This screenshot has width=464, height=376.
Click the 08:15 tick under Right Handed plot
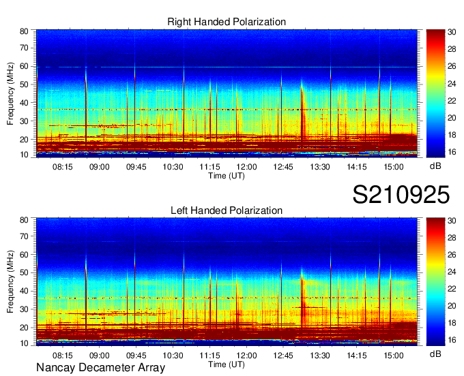63,167
